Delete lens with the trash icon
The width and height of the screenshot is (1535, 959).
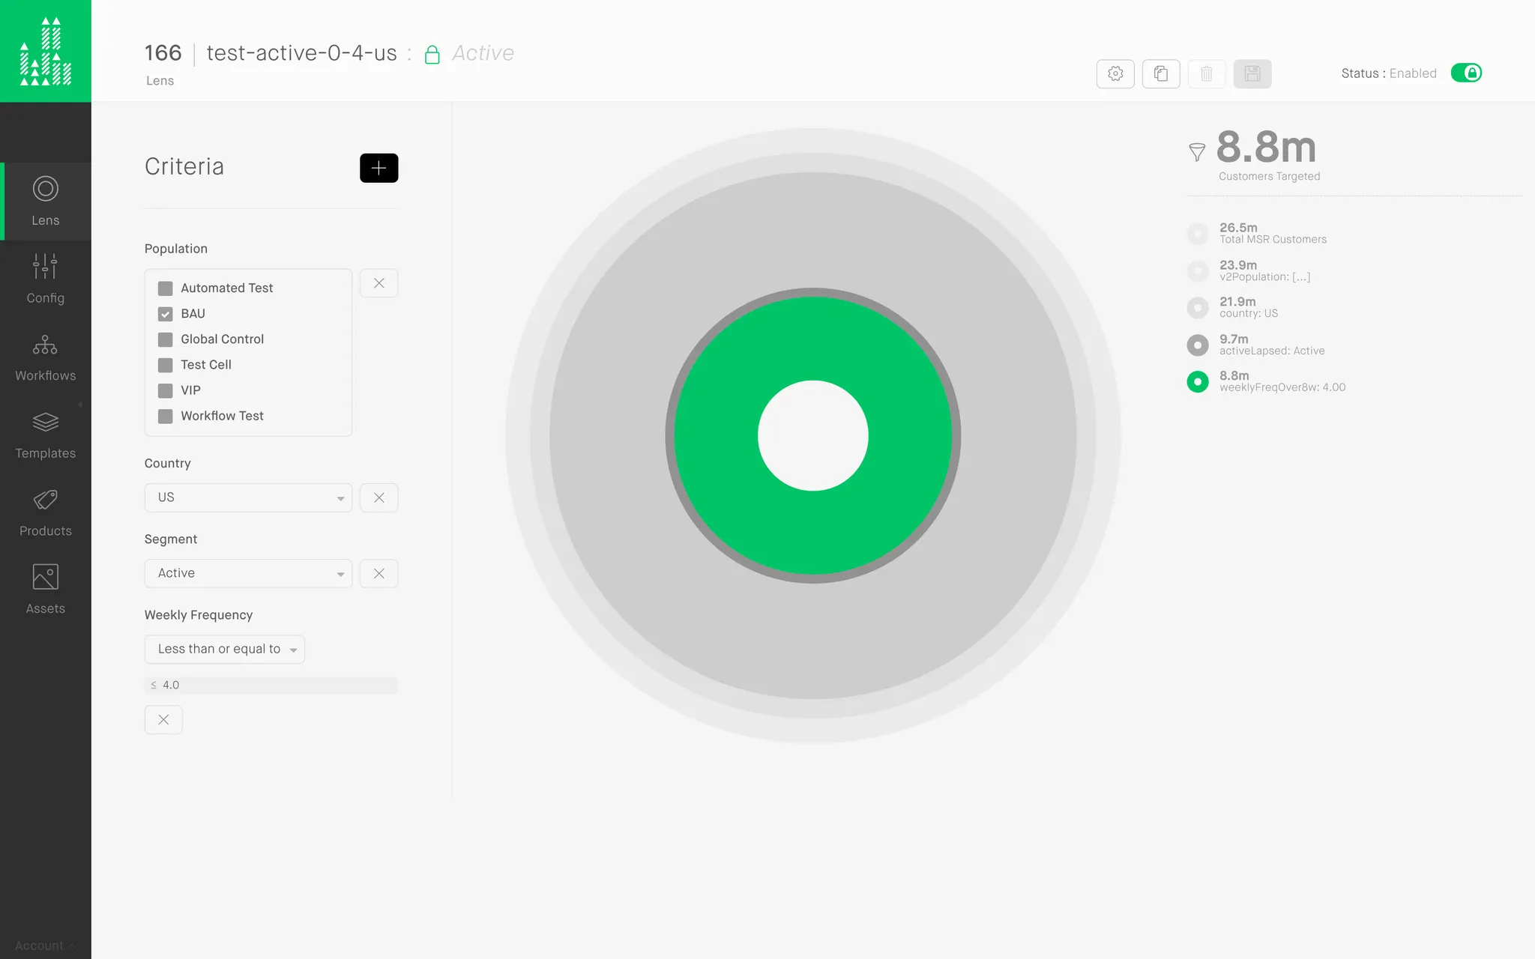click(x=1207, y=73)
